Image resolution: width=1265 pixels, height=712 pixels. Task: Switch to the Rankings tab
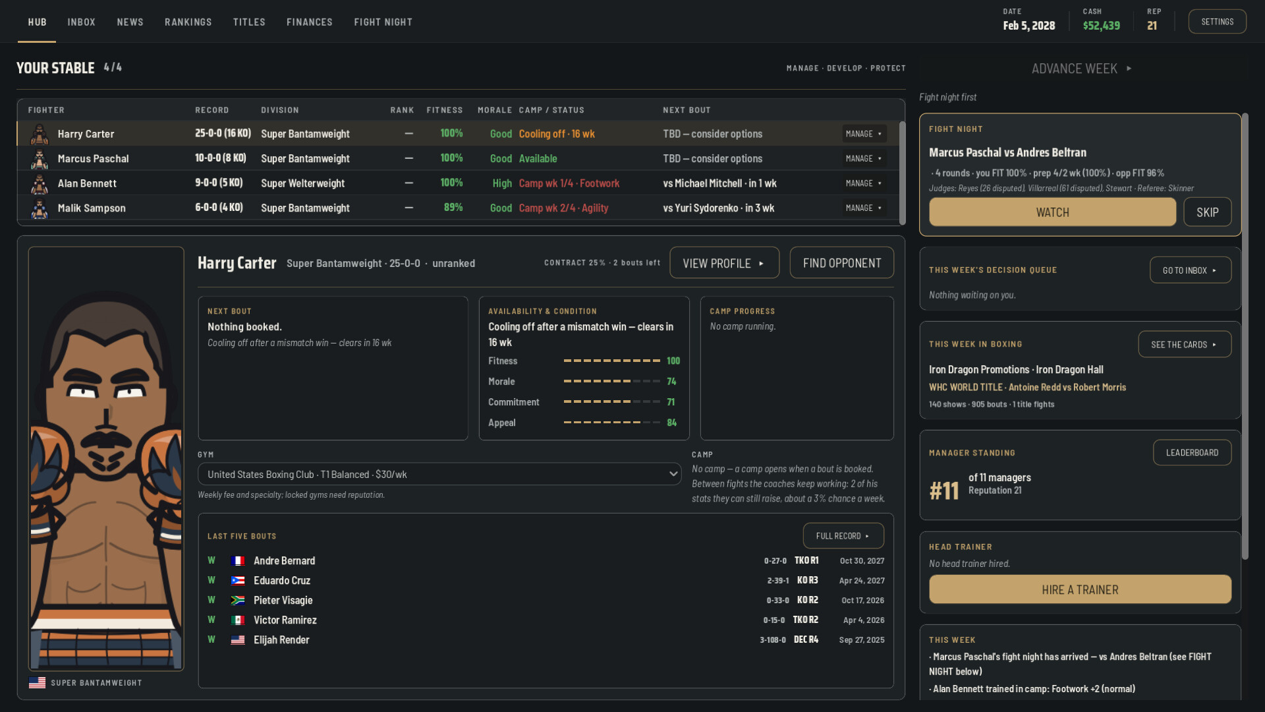188,22
